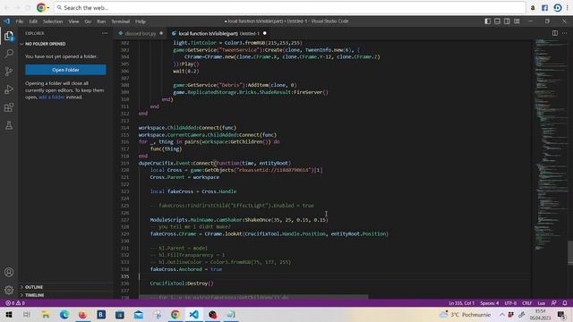
Task: Click the code minimap preview
Action: 550,146
